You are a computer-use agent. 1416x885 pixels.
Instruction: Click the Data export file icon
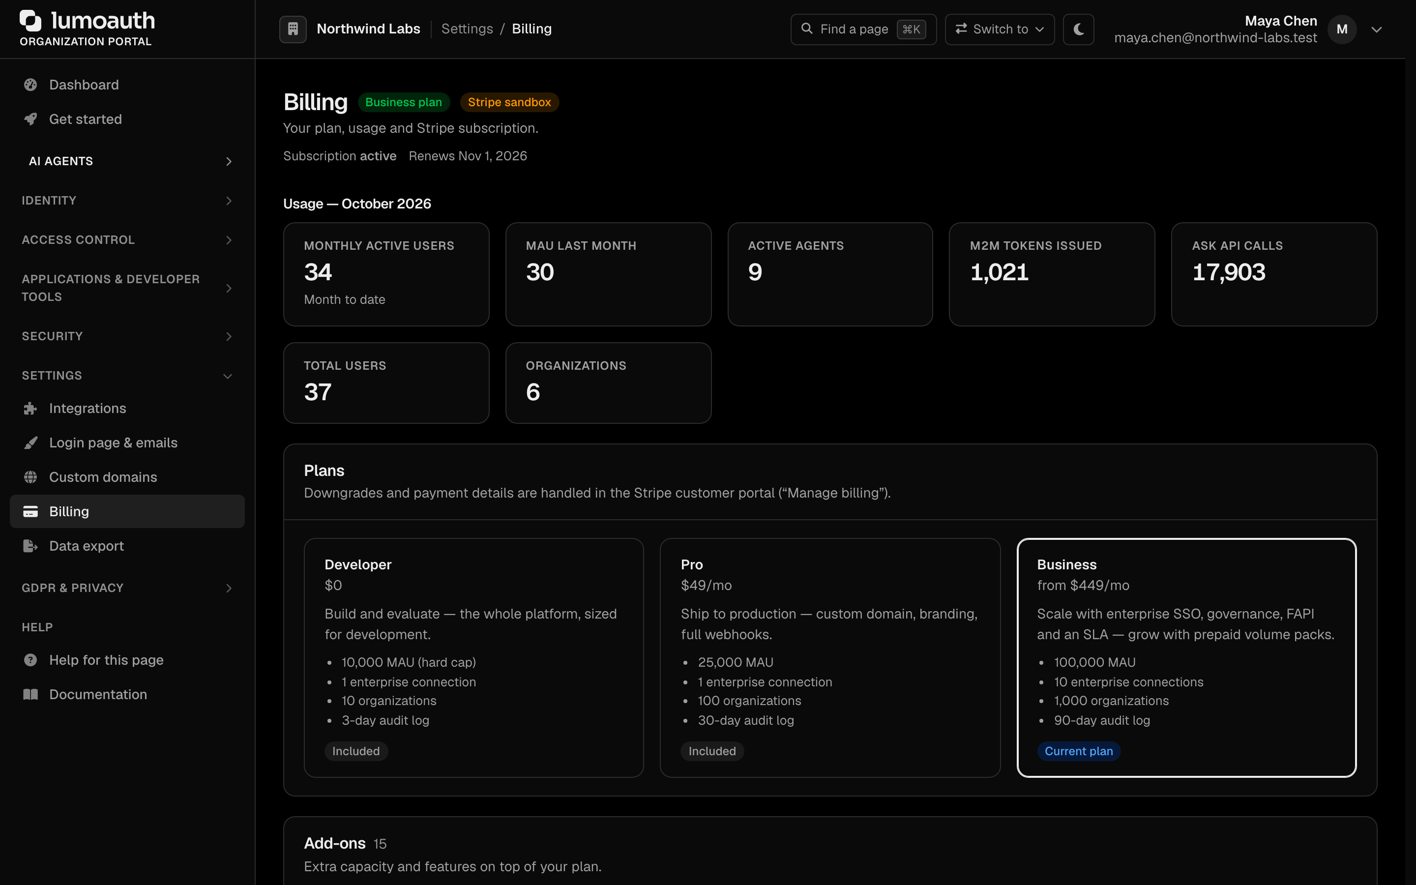30,546
